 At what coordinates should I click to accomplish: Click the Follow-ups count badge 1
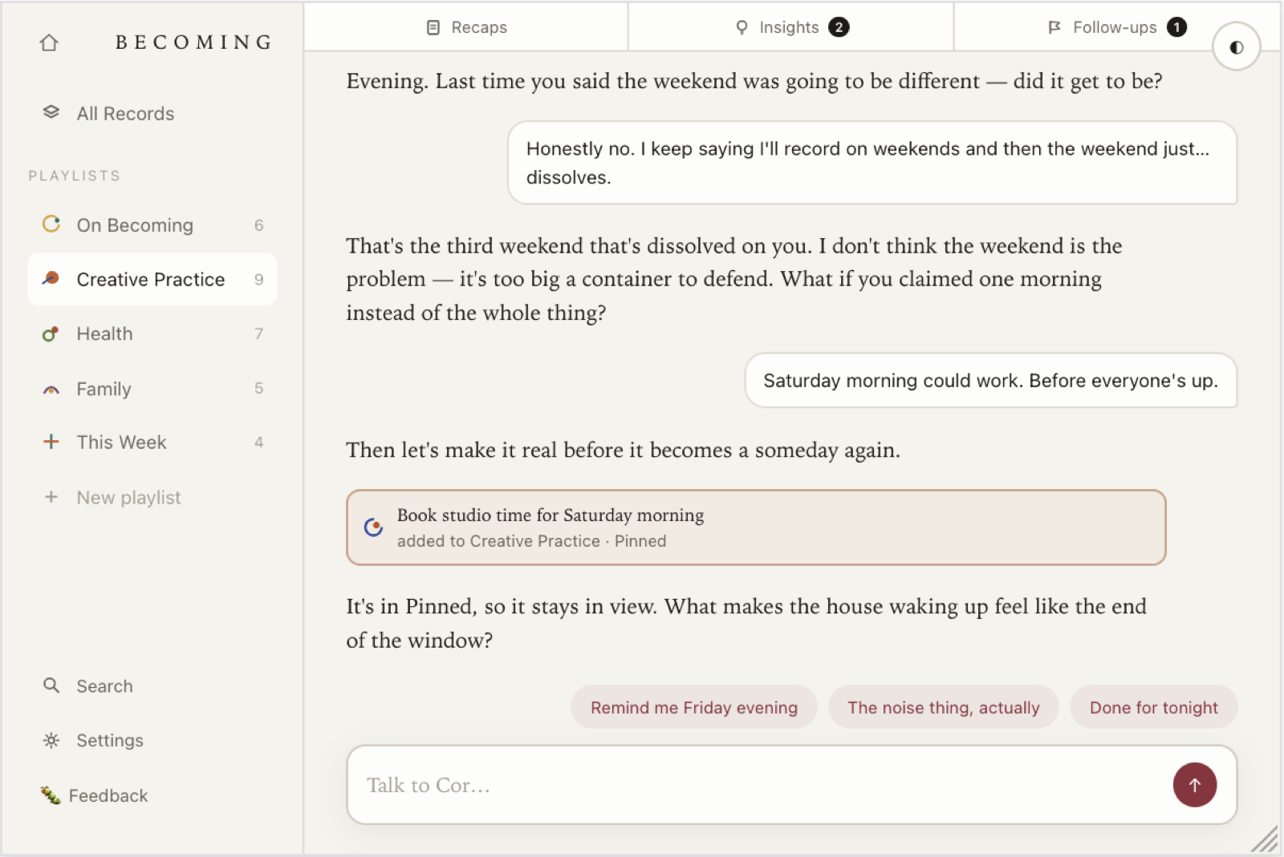click(x=1176, y=27)
